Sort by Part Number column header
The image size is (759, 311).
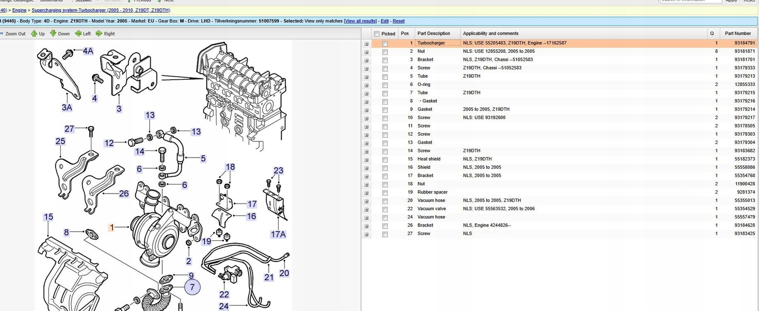pyautogui.click(x=737, y=33)
